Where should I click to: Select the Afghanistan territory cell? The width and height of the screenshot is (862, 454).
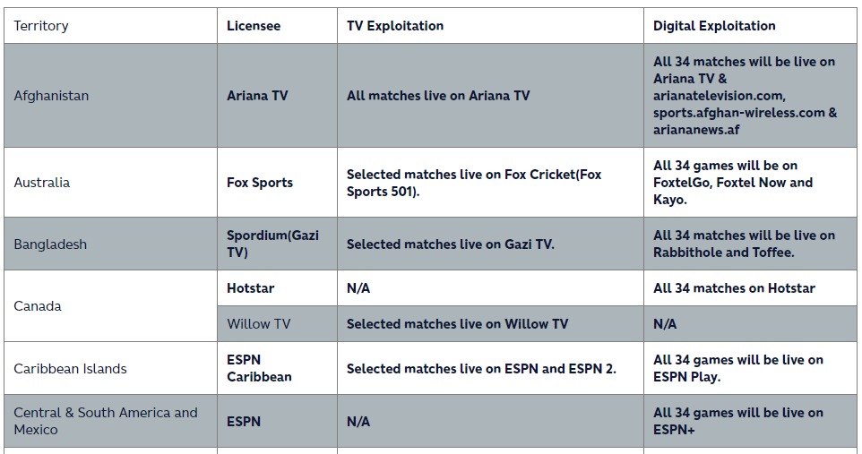click(51, 96)
